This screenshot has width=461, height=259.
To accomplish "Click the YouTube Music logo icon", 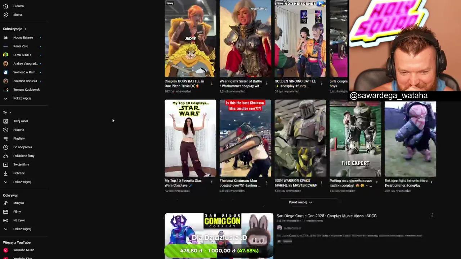I will 5,250.
